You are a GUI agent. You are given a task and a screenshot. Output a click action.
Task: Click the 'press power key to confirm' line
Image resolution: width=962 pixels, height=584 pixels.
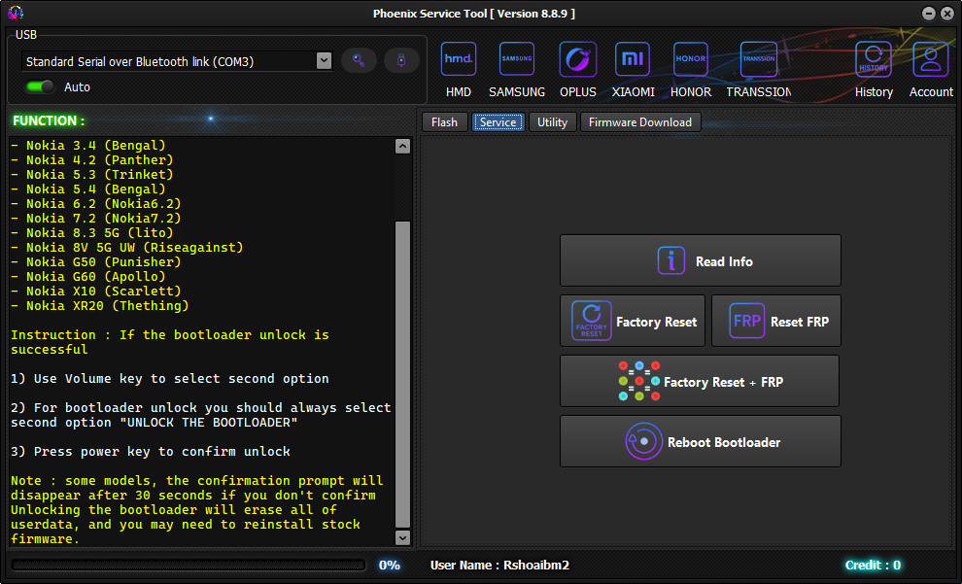click(151, 452)
